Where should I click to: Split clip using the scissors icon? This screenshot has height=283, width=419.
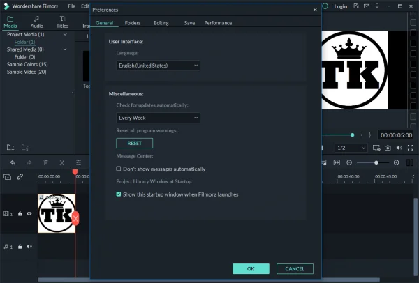[62, 162]
